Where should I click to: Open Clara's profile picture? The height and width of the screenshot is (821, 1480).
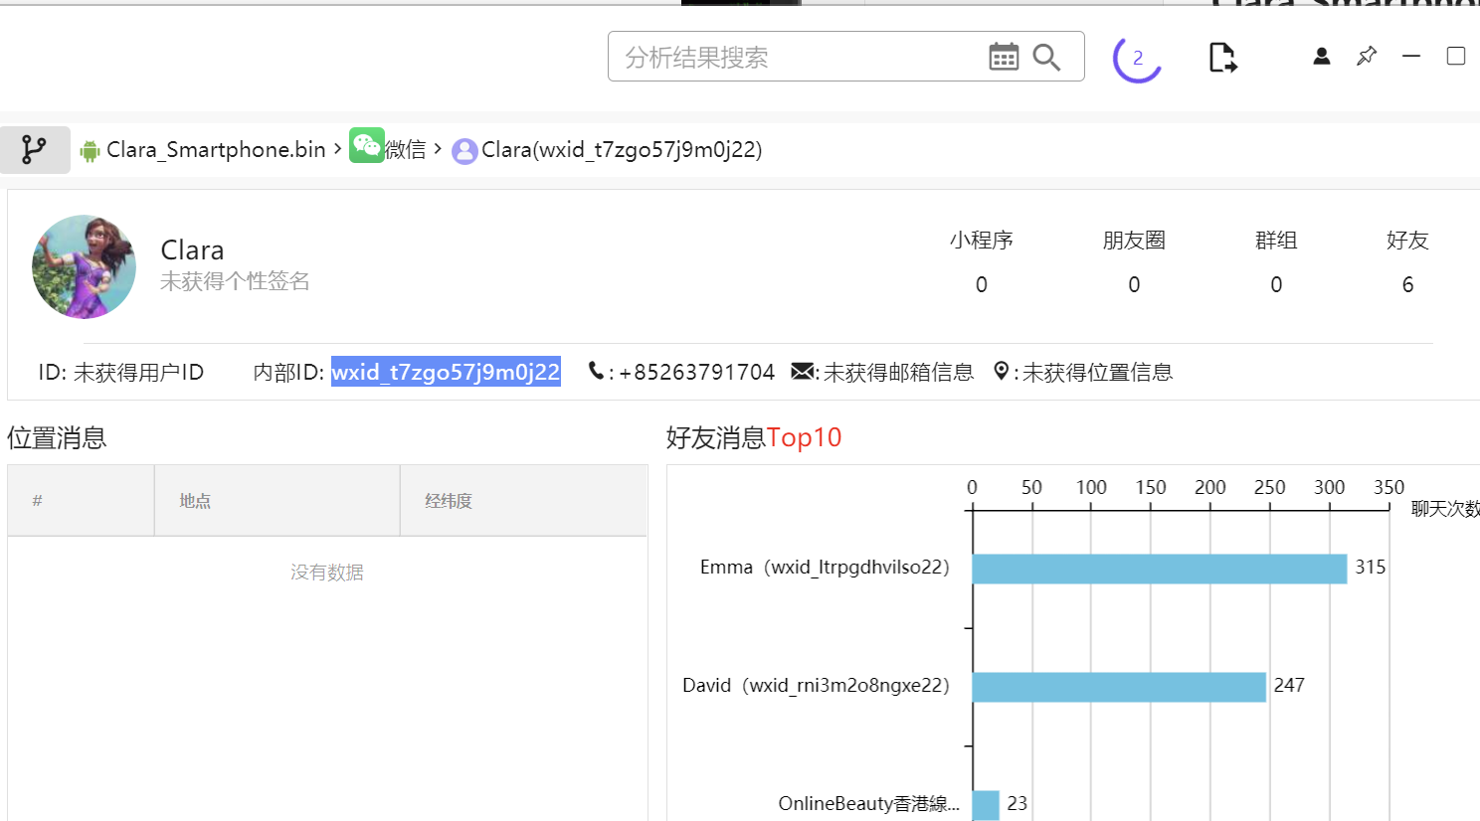point(85,266)
